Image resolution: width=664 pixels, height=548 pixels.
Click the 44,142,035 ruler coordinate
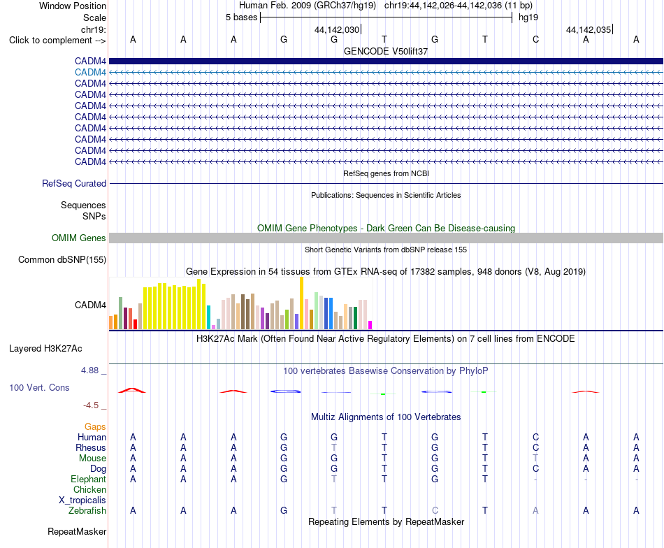point(589,29)
